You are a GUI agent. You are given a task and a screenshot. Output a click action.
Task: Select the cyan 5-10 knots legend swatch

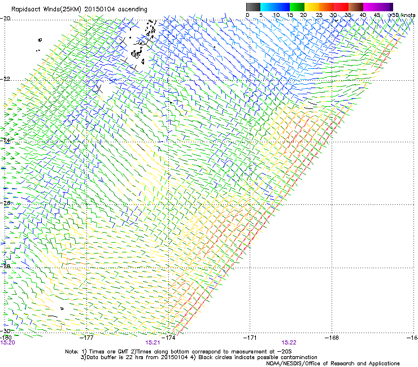(x=268, y=7)
